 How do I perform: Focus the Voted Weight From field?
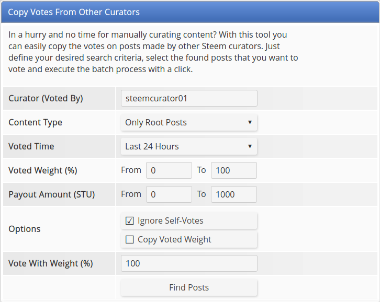[x=169, y=170]
